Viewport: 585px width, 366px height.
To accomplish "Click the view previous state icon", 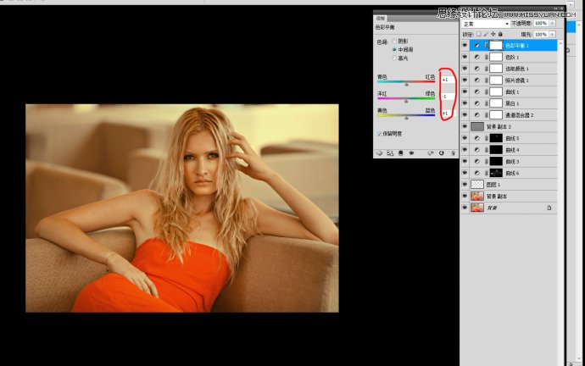I will coord(431,153).
